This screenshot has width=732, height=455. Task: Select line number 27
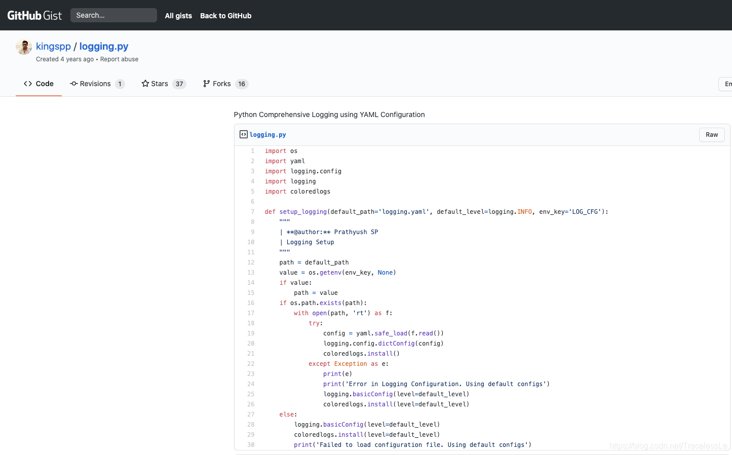pyautogui.click(x=251, y=414)
